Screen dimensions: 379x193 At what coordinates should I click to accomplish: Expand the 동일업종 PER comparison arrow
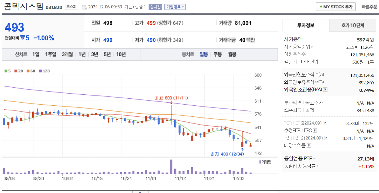[314, 158]
